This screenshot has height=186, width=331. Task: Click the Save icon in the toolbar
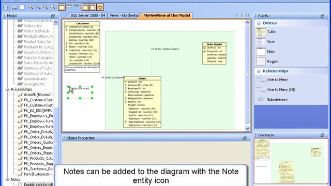(6, 7)
